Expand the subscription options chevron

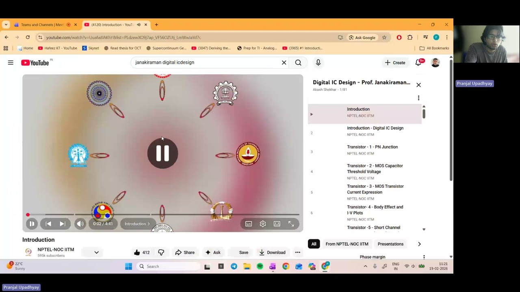click(96, 252)
